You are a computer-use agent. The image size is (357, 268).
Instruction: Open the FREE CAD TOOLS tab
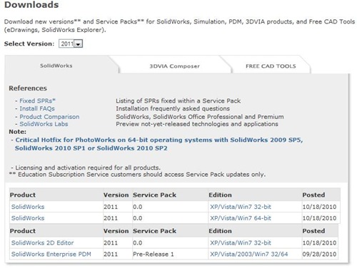point(271,66)
